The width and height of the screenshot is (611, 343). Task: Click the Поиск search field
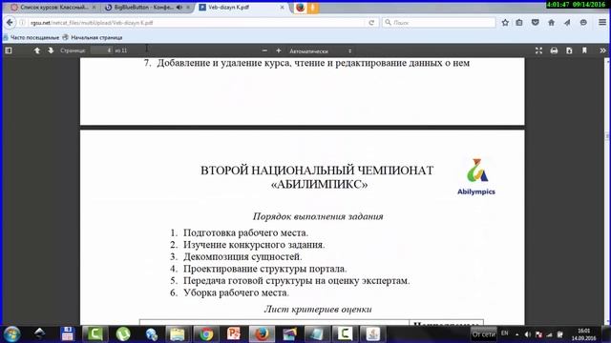coord(439,23)
